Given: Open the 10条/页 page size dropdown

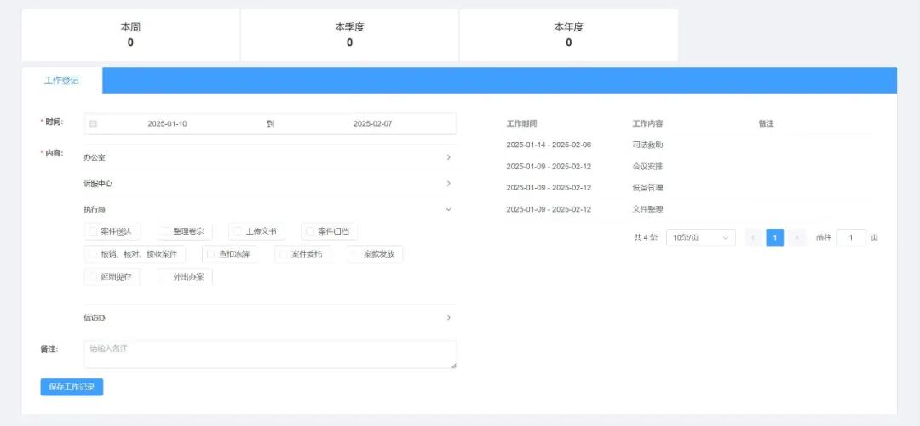Looking at the screenshot, I should coord(700,238).
